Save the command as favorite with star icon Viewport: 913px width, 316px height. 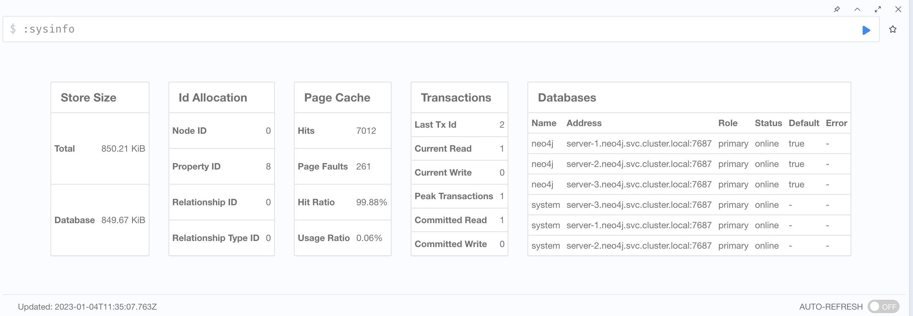pos(893,29)
